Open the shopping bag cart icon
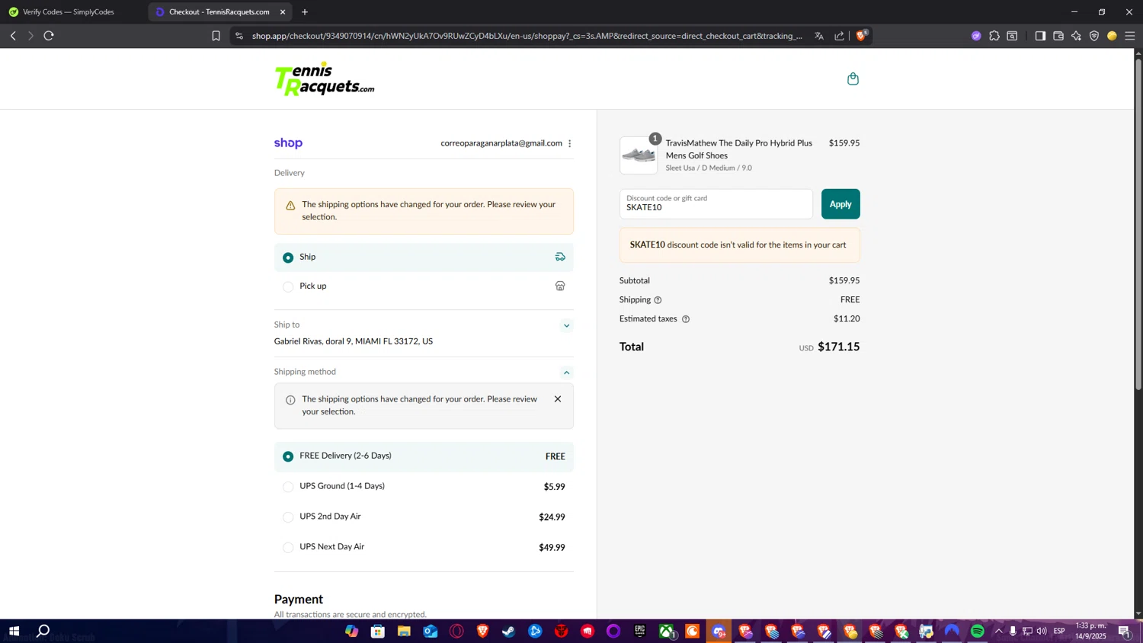Viewport: 1143px width, 643px height. pos(853,79)
